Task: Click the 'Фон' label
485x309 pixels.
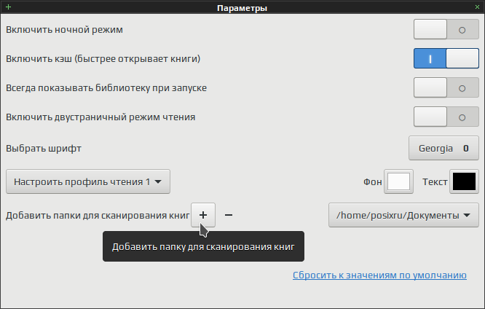Action: click(x=372, y=181)
